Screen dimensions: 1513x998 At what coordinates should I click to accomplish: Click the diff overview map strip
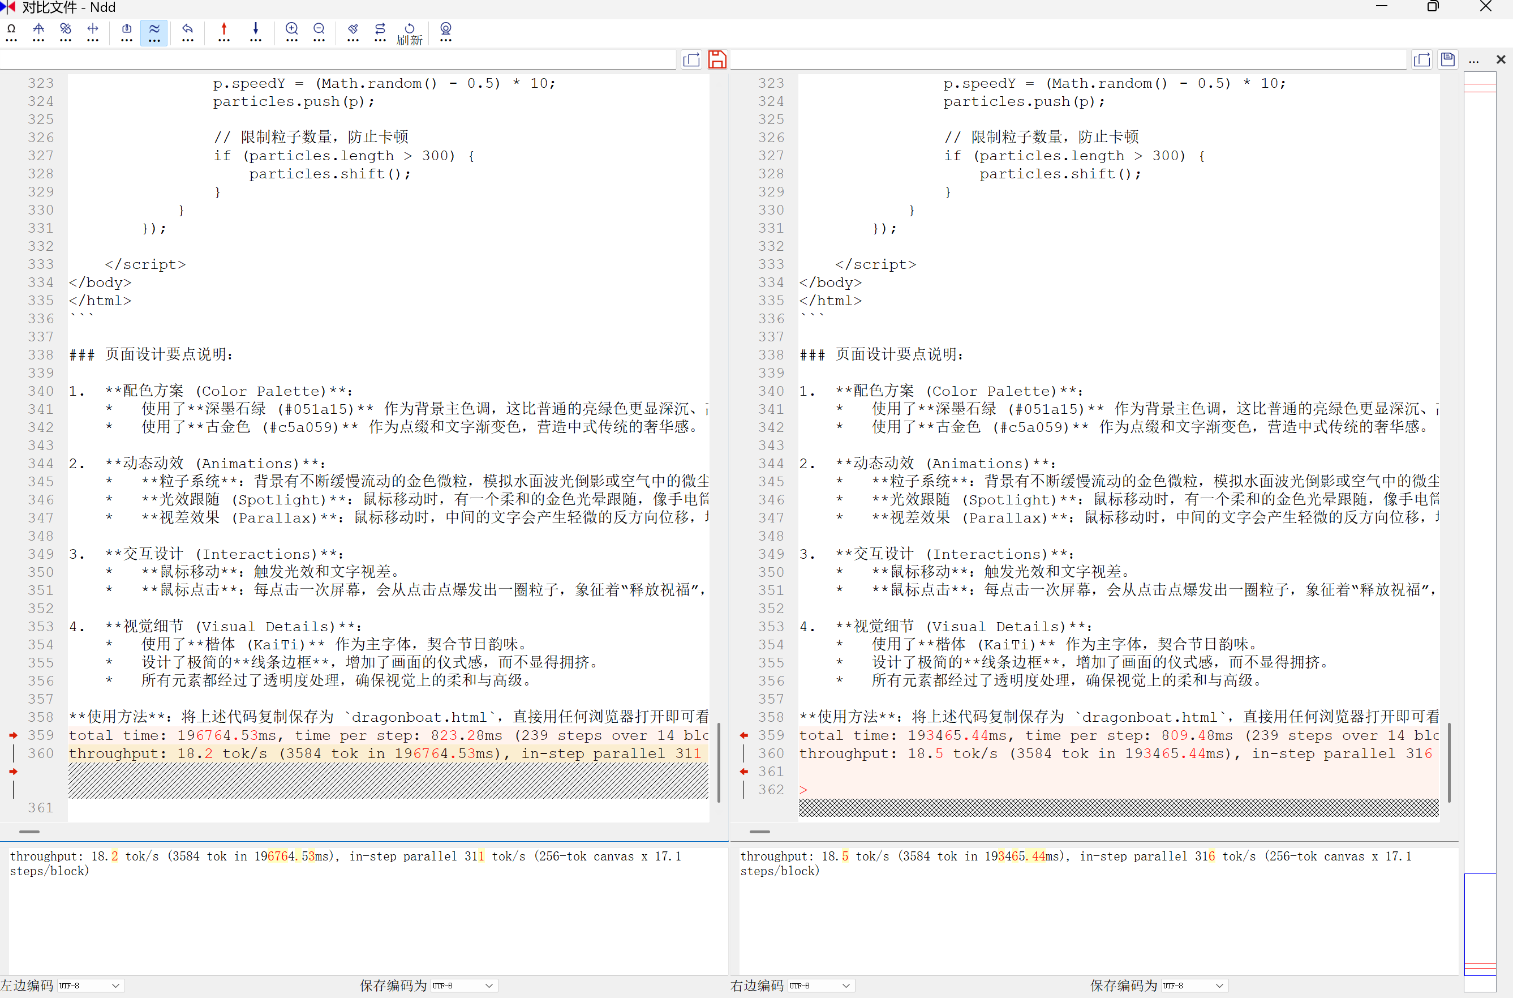[1480, 532]
